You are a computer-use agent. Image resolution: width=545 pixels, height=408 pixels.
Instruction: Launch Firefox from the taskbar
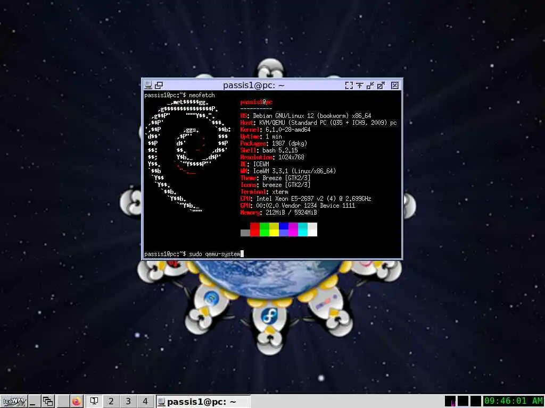[x=77, y=402]
